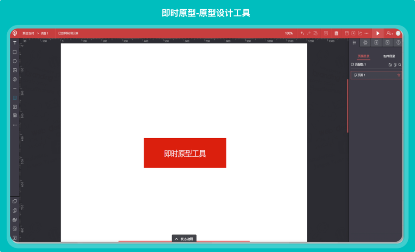Open the V variables panel tab

pos(387,43)
